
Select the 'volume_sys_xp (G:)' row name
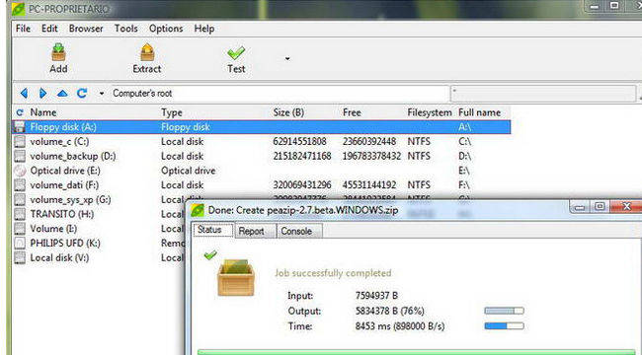70,199
